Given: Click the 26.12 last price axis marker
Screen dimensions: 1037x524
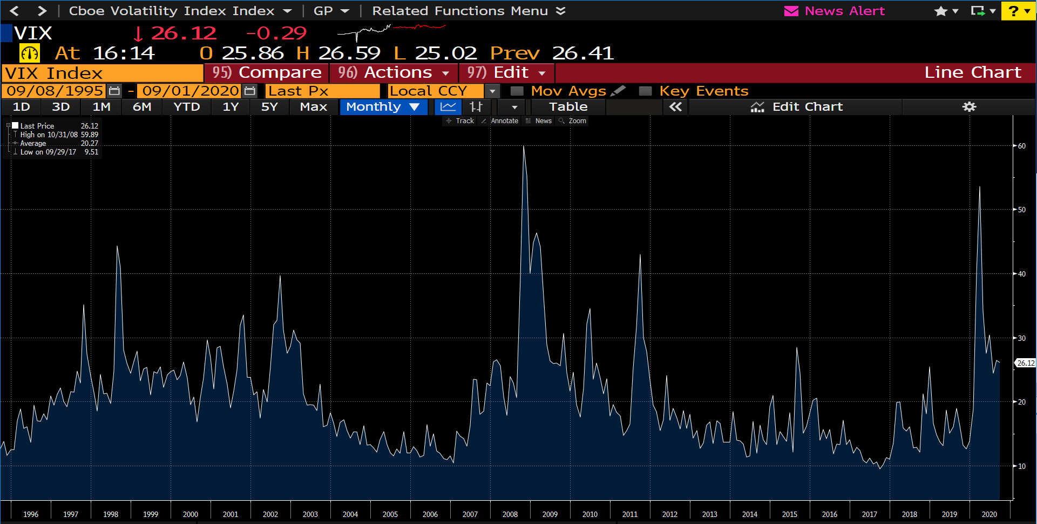Looking at the screenshot, I should [x=1026, y=363].
